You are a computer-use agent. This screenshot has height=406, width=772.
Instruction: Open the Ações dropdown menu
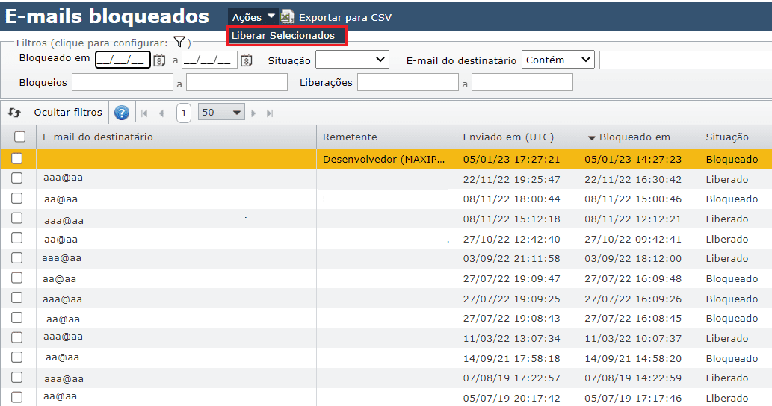(x=253, y=17)
